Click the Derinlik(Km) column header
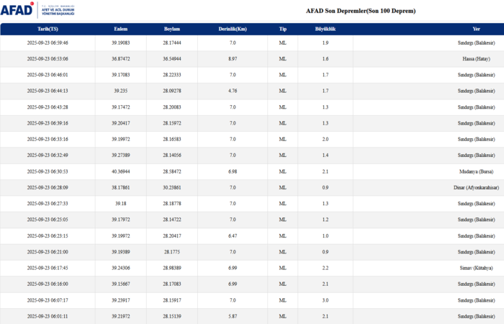The height and width of the screenshot is (324, 504). (x=233, y=29)
